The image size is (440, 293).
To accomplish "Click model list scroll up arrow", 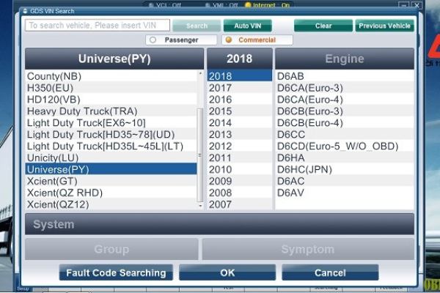I will pos(200,73).
